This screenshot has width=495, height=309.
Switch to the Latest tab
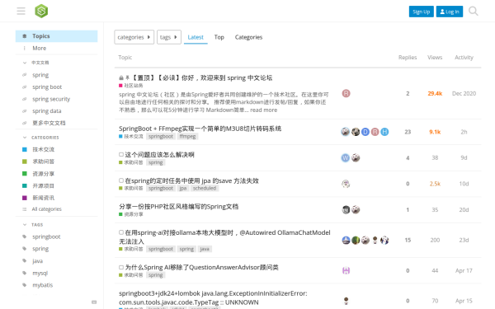[x=196, y=37]
